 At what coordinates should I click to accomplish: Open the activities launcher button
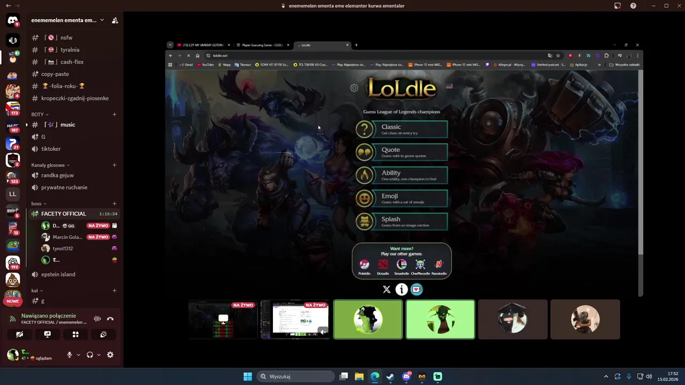pyautogui.click(x=75, y=334)
